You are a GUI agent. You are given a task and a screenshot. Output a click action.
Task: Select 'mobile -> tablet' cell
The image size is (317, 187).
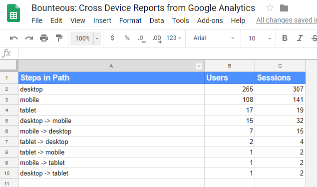tap(111, 163)
